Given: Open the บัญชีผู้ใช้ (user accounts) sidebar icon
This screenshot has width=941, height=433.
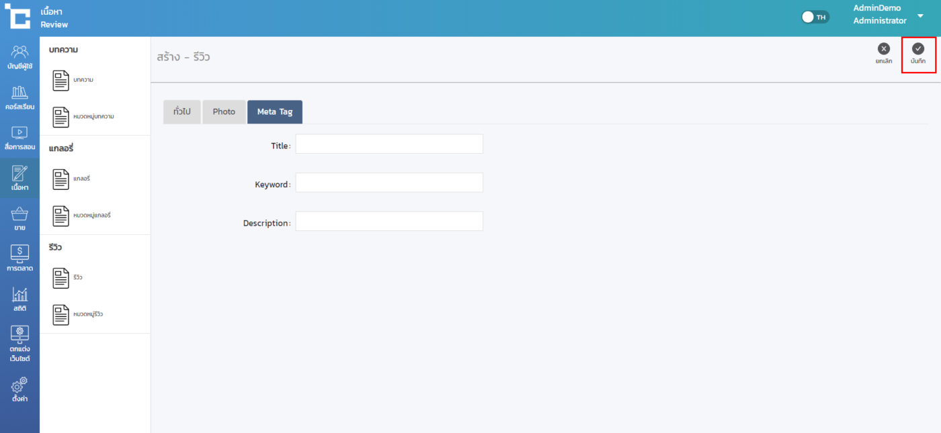Looking at the screenshot, I should coord(20,57).
